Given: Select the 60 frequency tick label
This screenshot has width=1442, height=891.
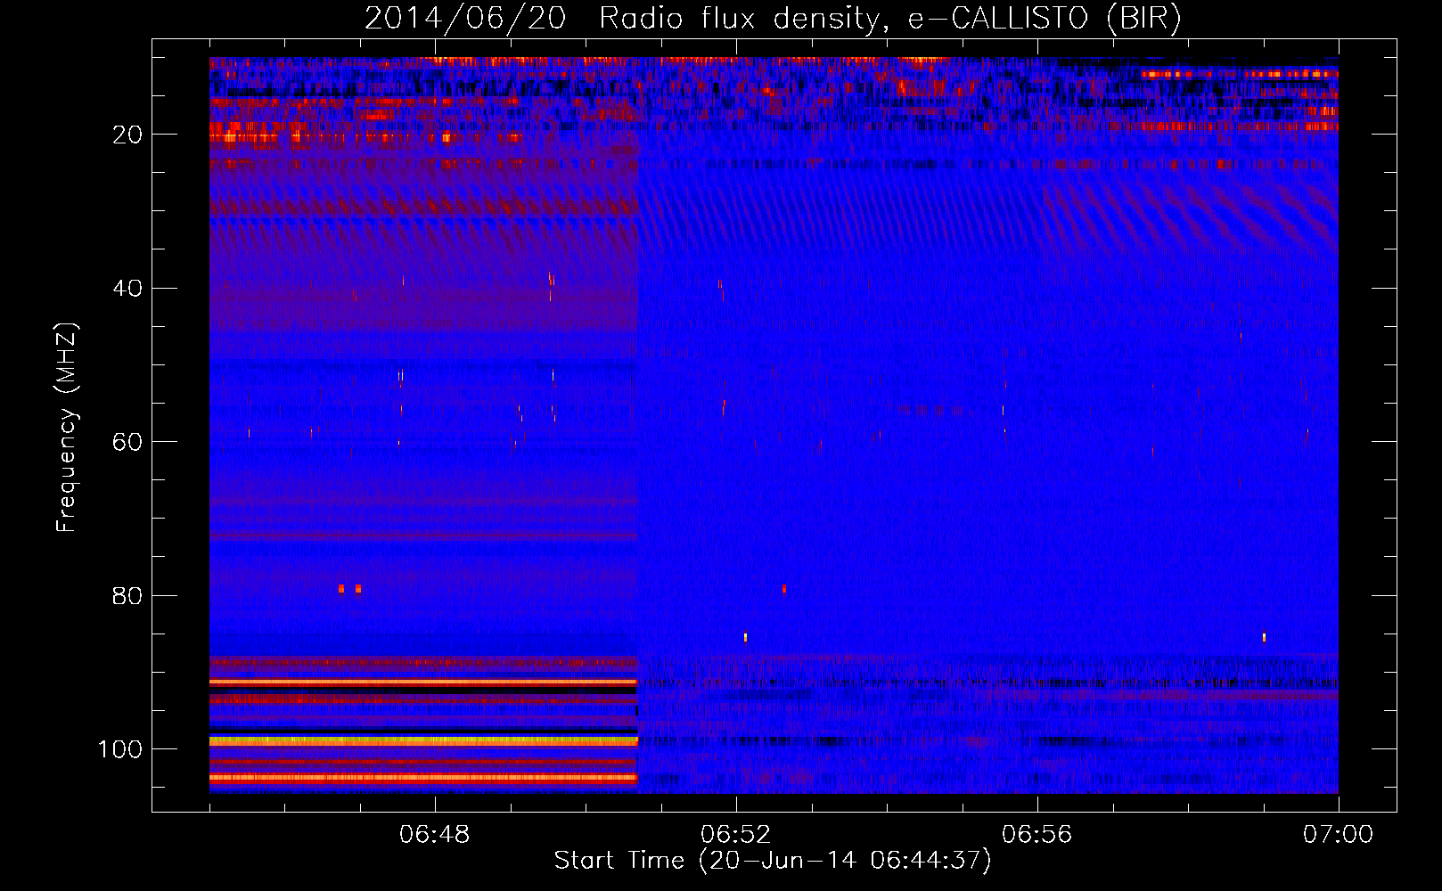Looking at the screenshot, I should tap(127, 442).
